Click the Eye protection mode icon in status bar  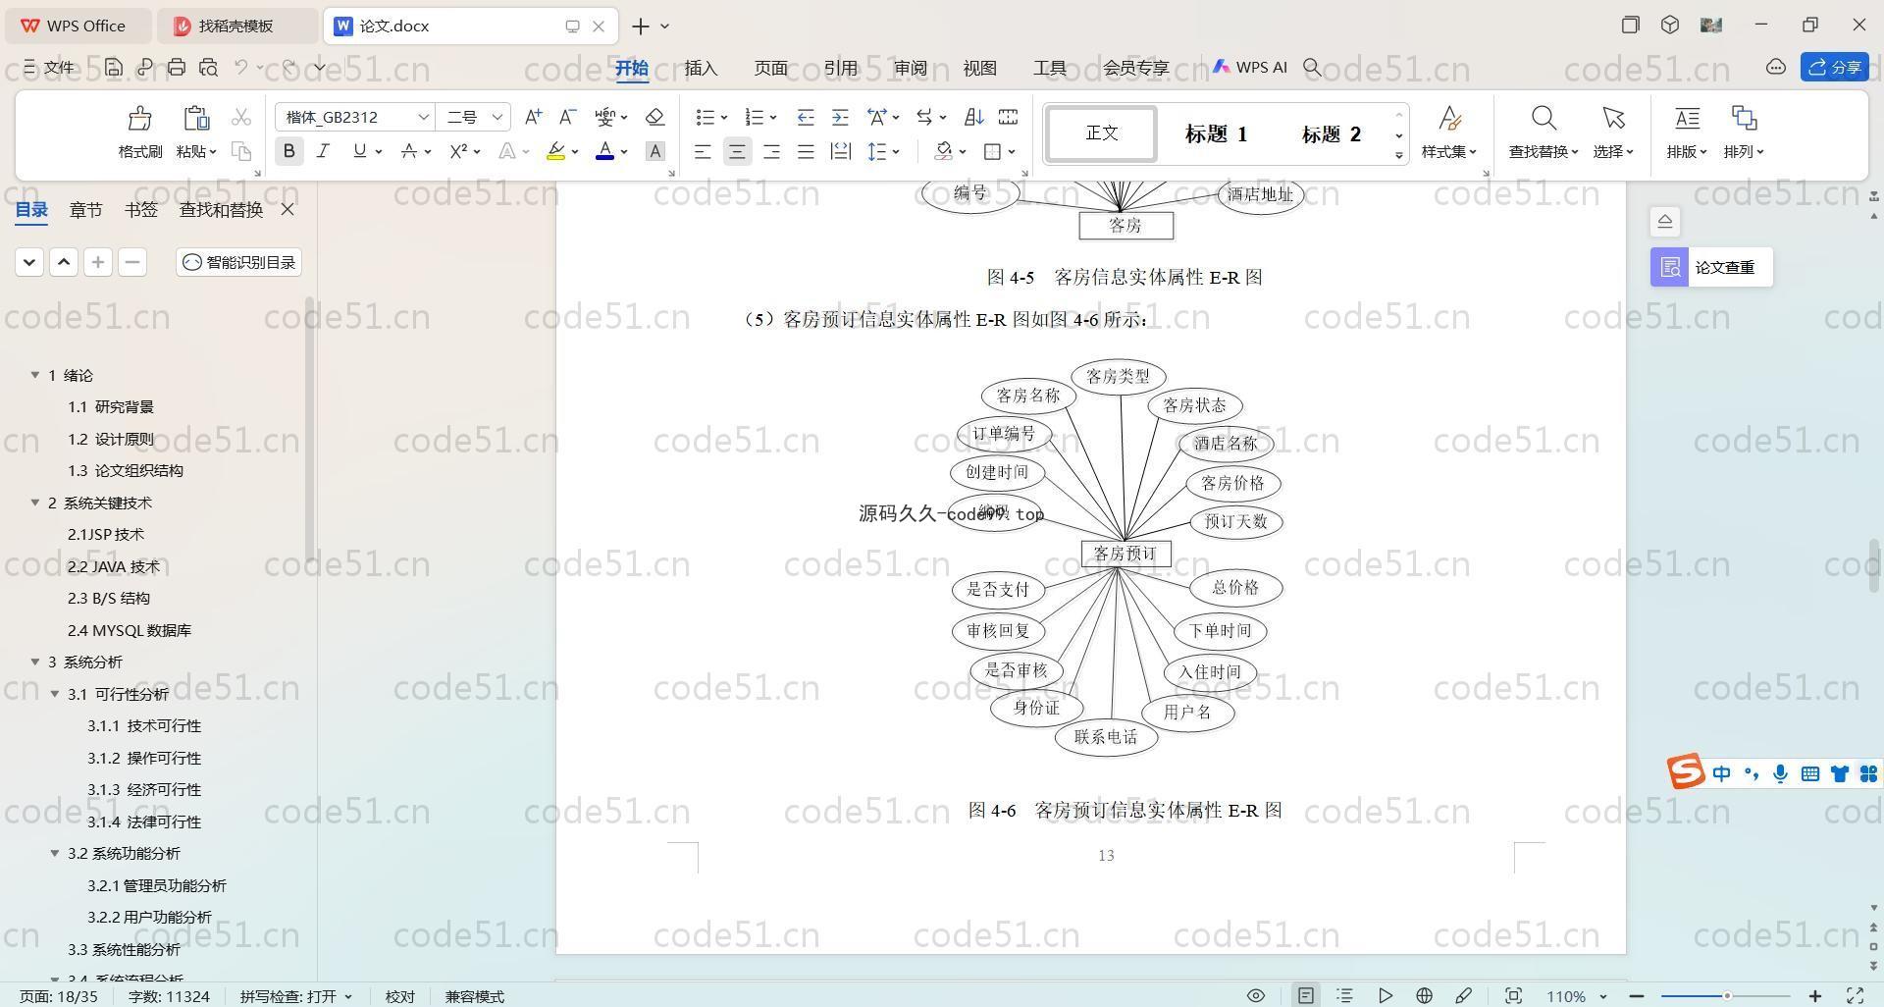click(x=1255, y=995)
